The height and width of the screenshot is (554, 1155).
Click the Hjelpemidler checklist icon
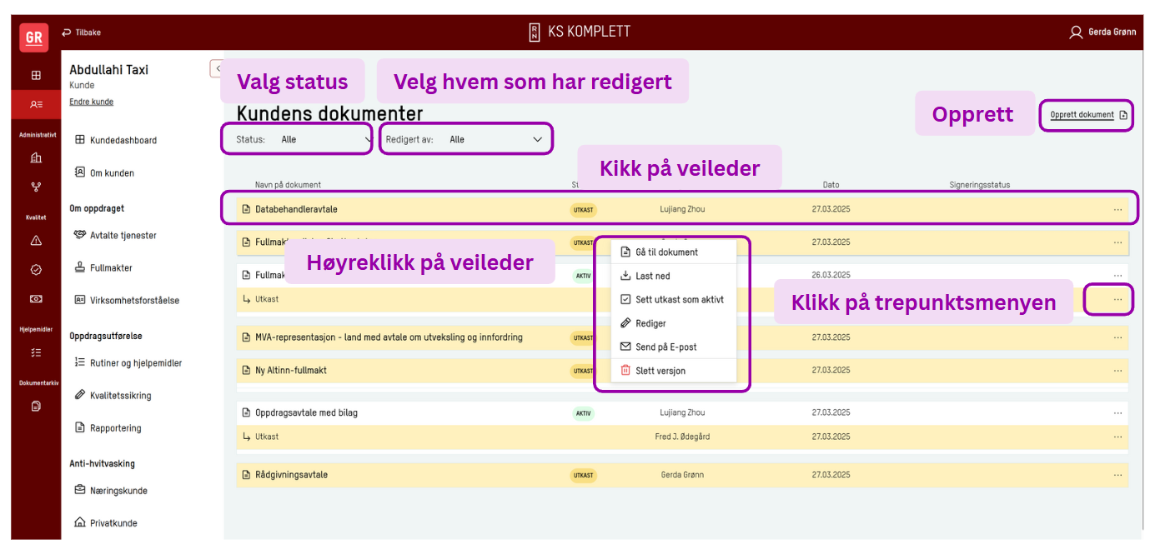click(36, 352)
